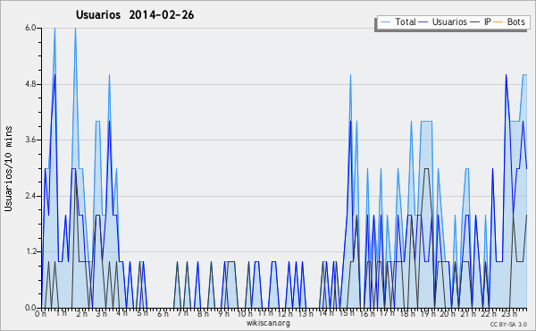Click the dark blue Usuarios legend line
The height and width of the screenshot is (331, 536).
click(423, 22)
